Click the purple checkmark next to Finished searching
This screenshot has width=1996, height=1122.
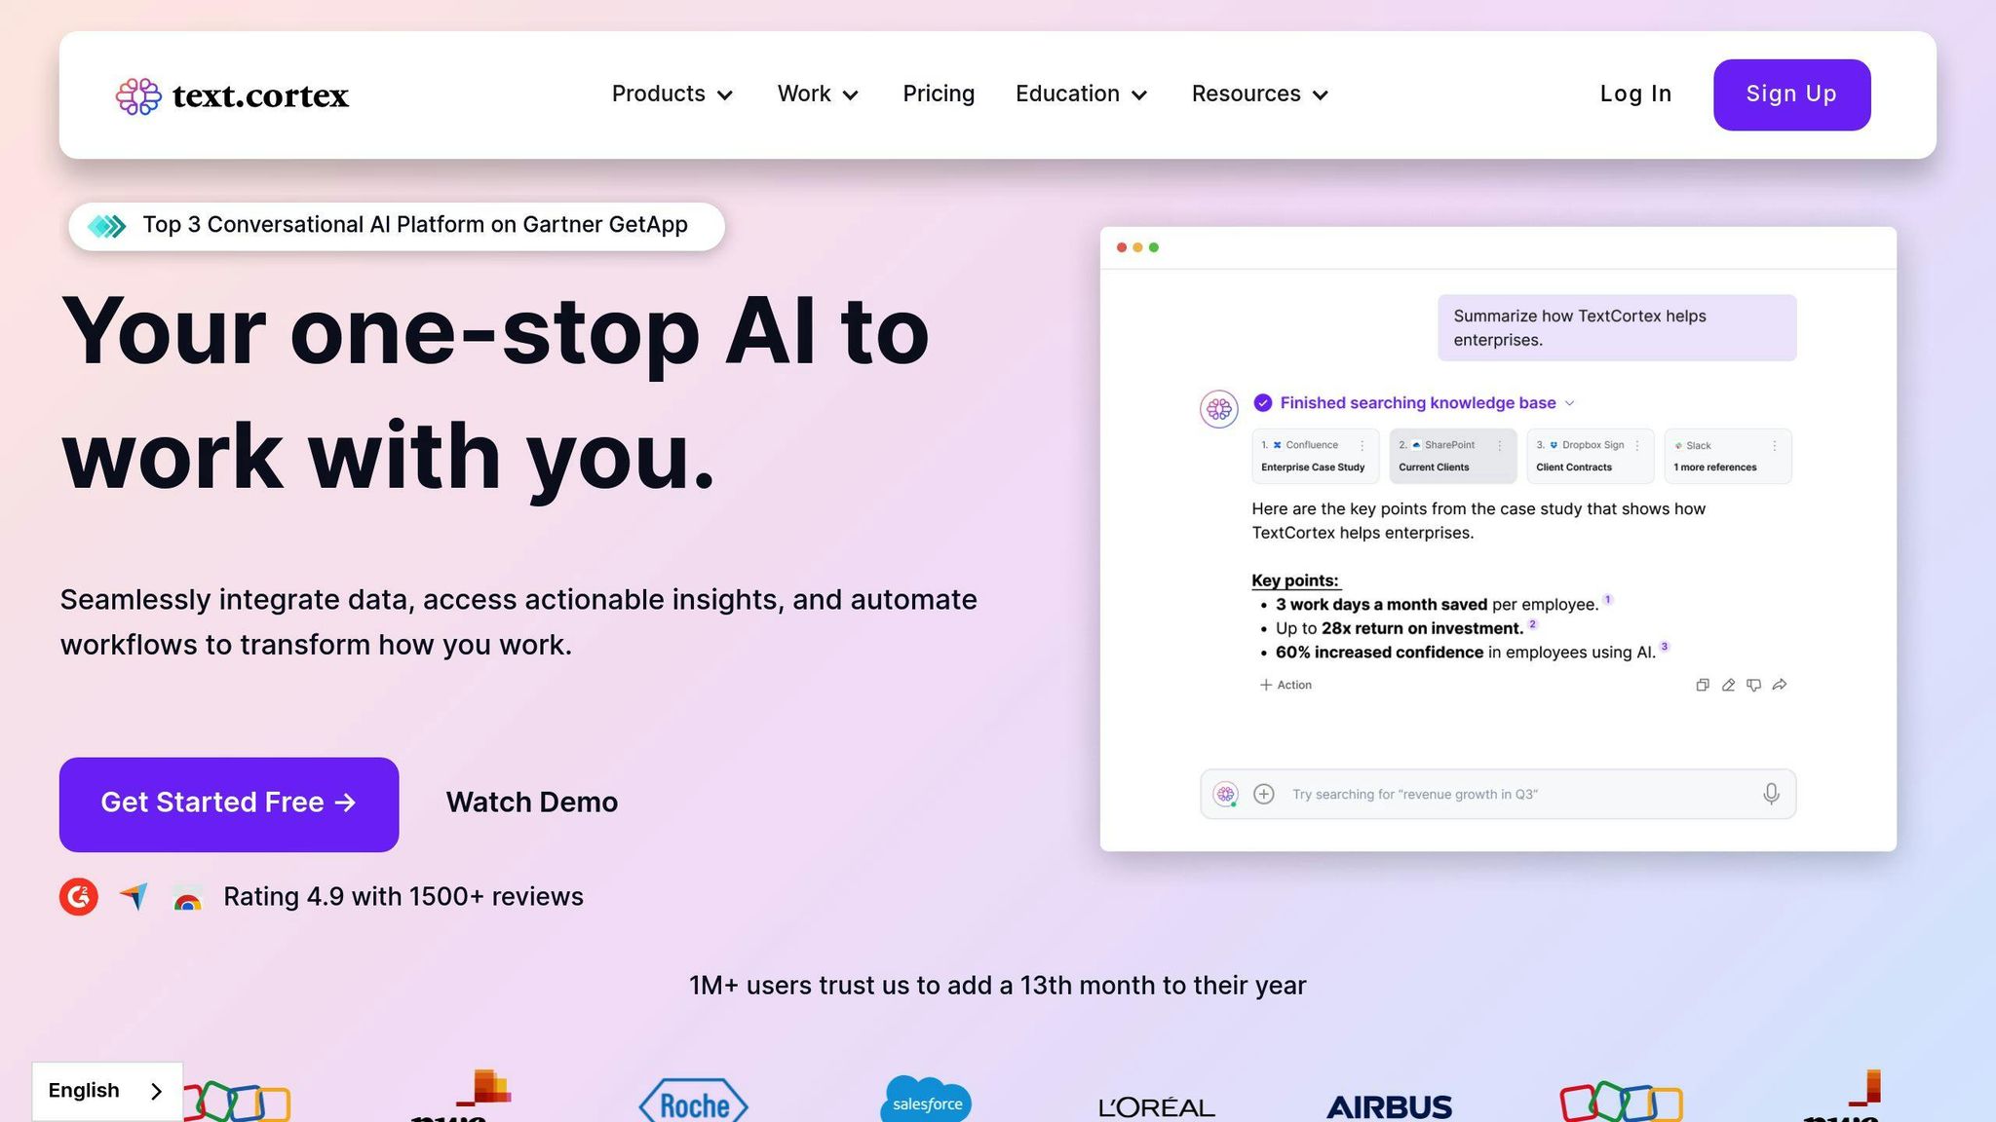click(1263, 403)
